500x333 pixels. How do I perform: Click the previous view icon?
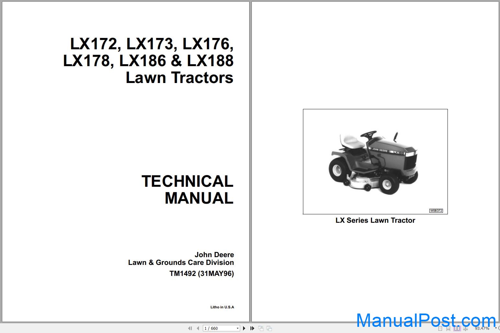click(x=261, y=328)
